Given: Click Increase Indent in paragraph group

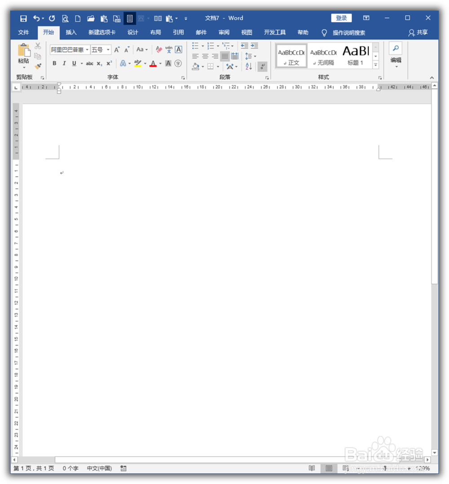Looking at the screenshot, I should pyautogui.click(x=255, y=46).
